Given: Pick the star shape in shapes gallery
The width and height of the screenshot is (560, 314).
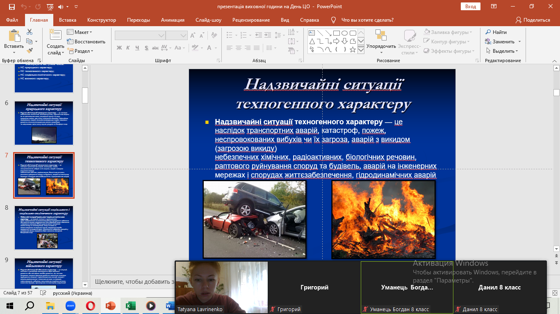Looking at the screenshot, I should (353, 49).
